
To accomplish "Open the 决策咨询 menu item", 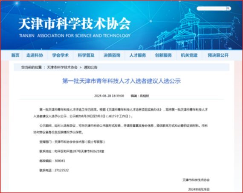I will point(112,55).
